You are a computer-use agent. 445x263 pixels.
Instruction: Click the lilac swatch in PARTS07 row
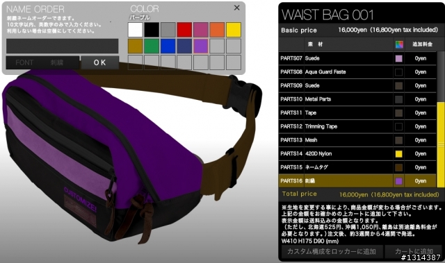tap(398, 58)
